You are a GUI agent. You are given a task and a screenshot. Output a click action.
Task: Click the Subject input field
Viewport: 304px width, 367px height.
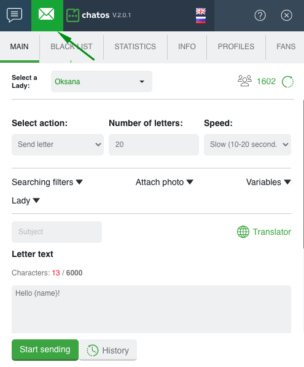click(57, 232)
